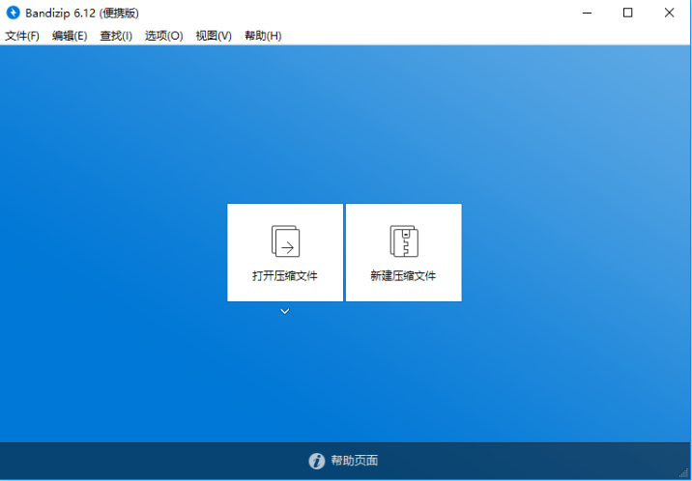
Task: Open the 查找(I) menu
Action: [116, 36]
